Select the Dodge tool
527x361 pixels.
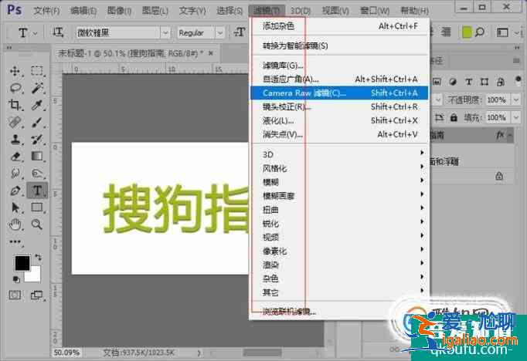pyautogui.click(x=37, y=173)
